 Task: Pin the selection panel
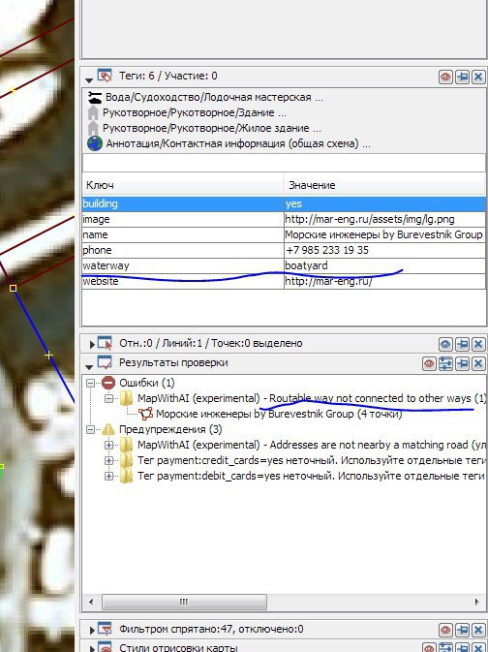(462, 344)
